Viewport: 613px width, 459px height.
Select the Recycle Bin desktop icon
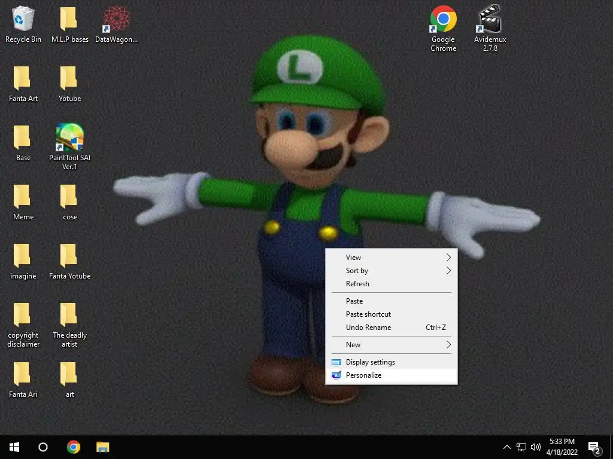coord(23,24)
